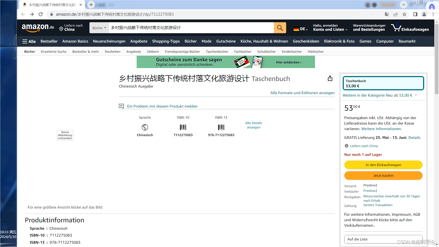The height and width of the screenshot is (247, 439).
Task: Click the share icon beside the book title
Action: coord(330,78)
